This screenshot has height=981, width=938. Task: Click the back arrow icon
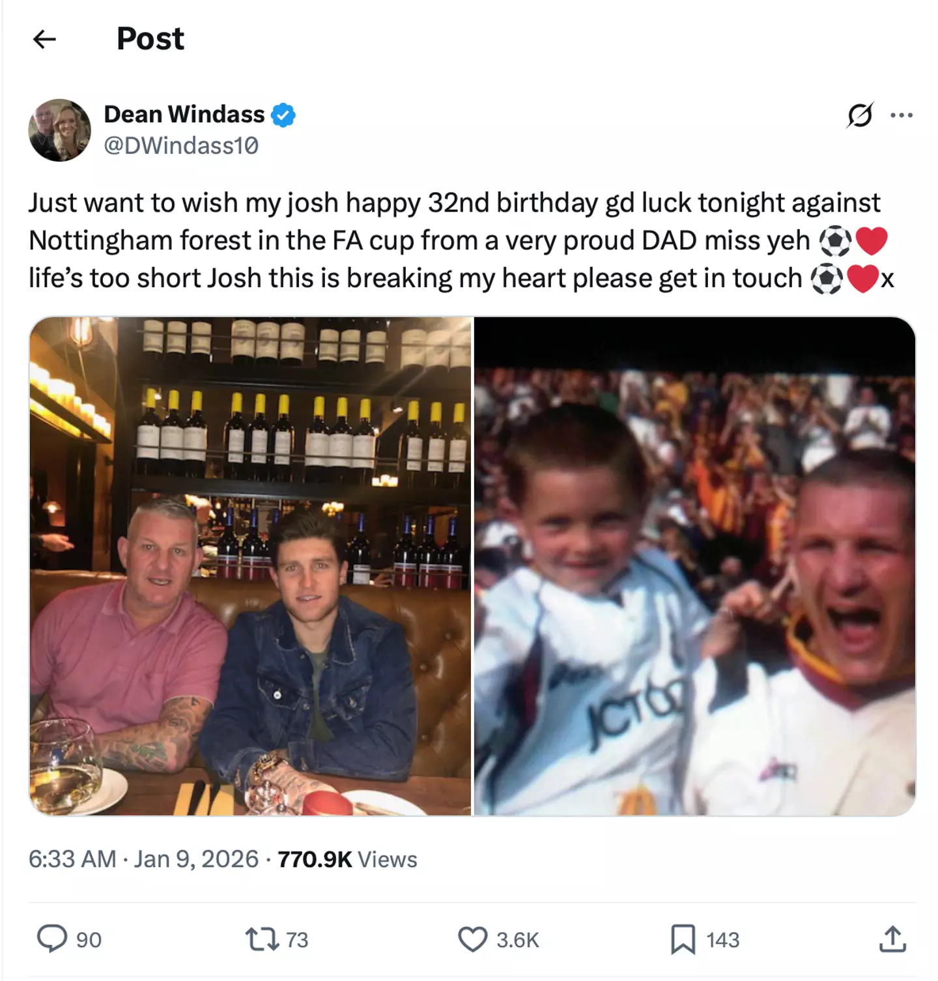click(44, 39)
